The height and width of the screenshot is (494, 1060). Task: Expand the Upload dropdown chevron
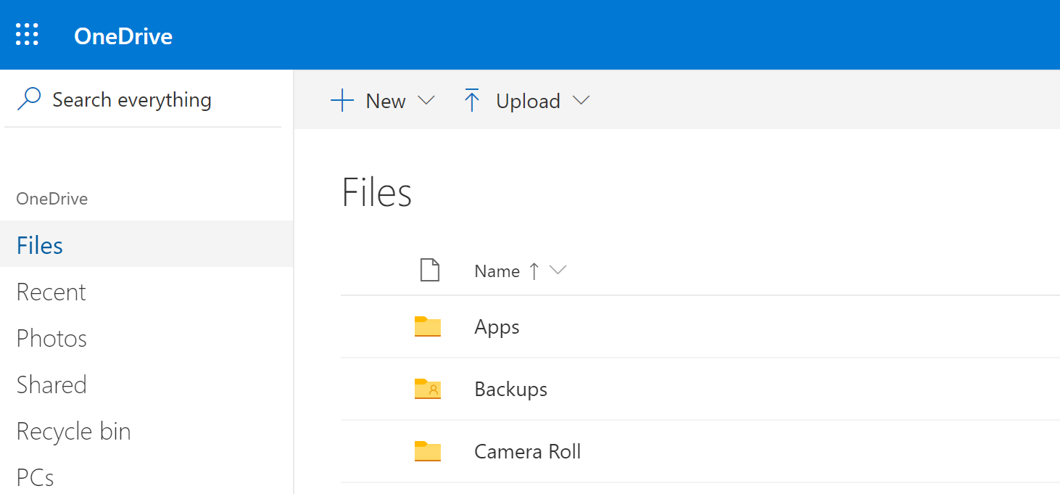tap(581, 101)
